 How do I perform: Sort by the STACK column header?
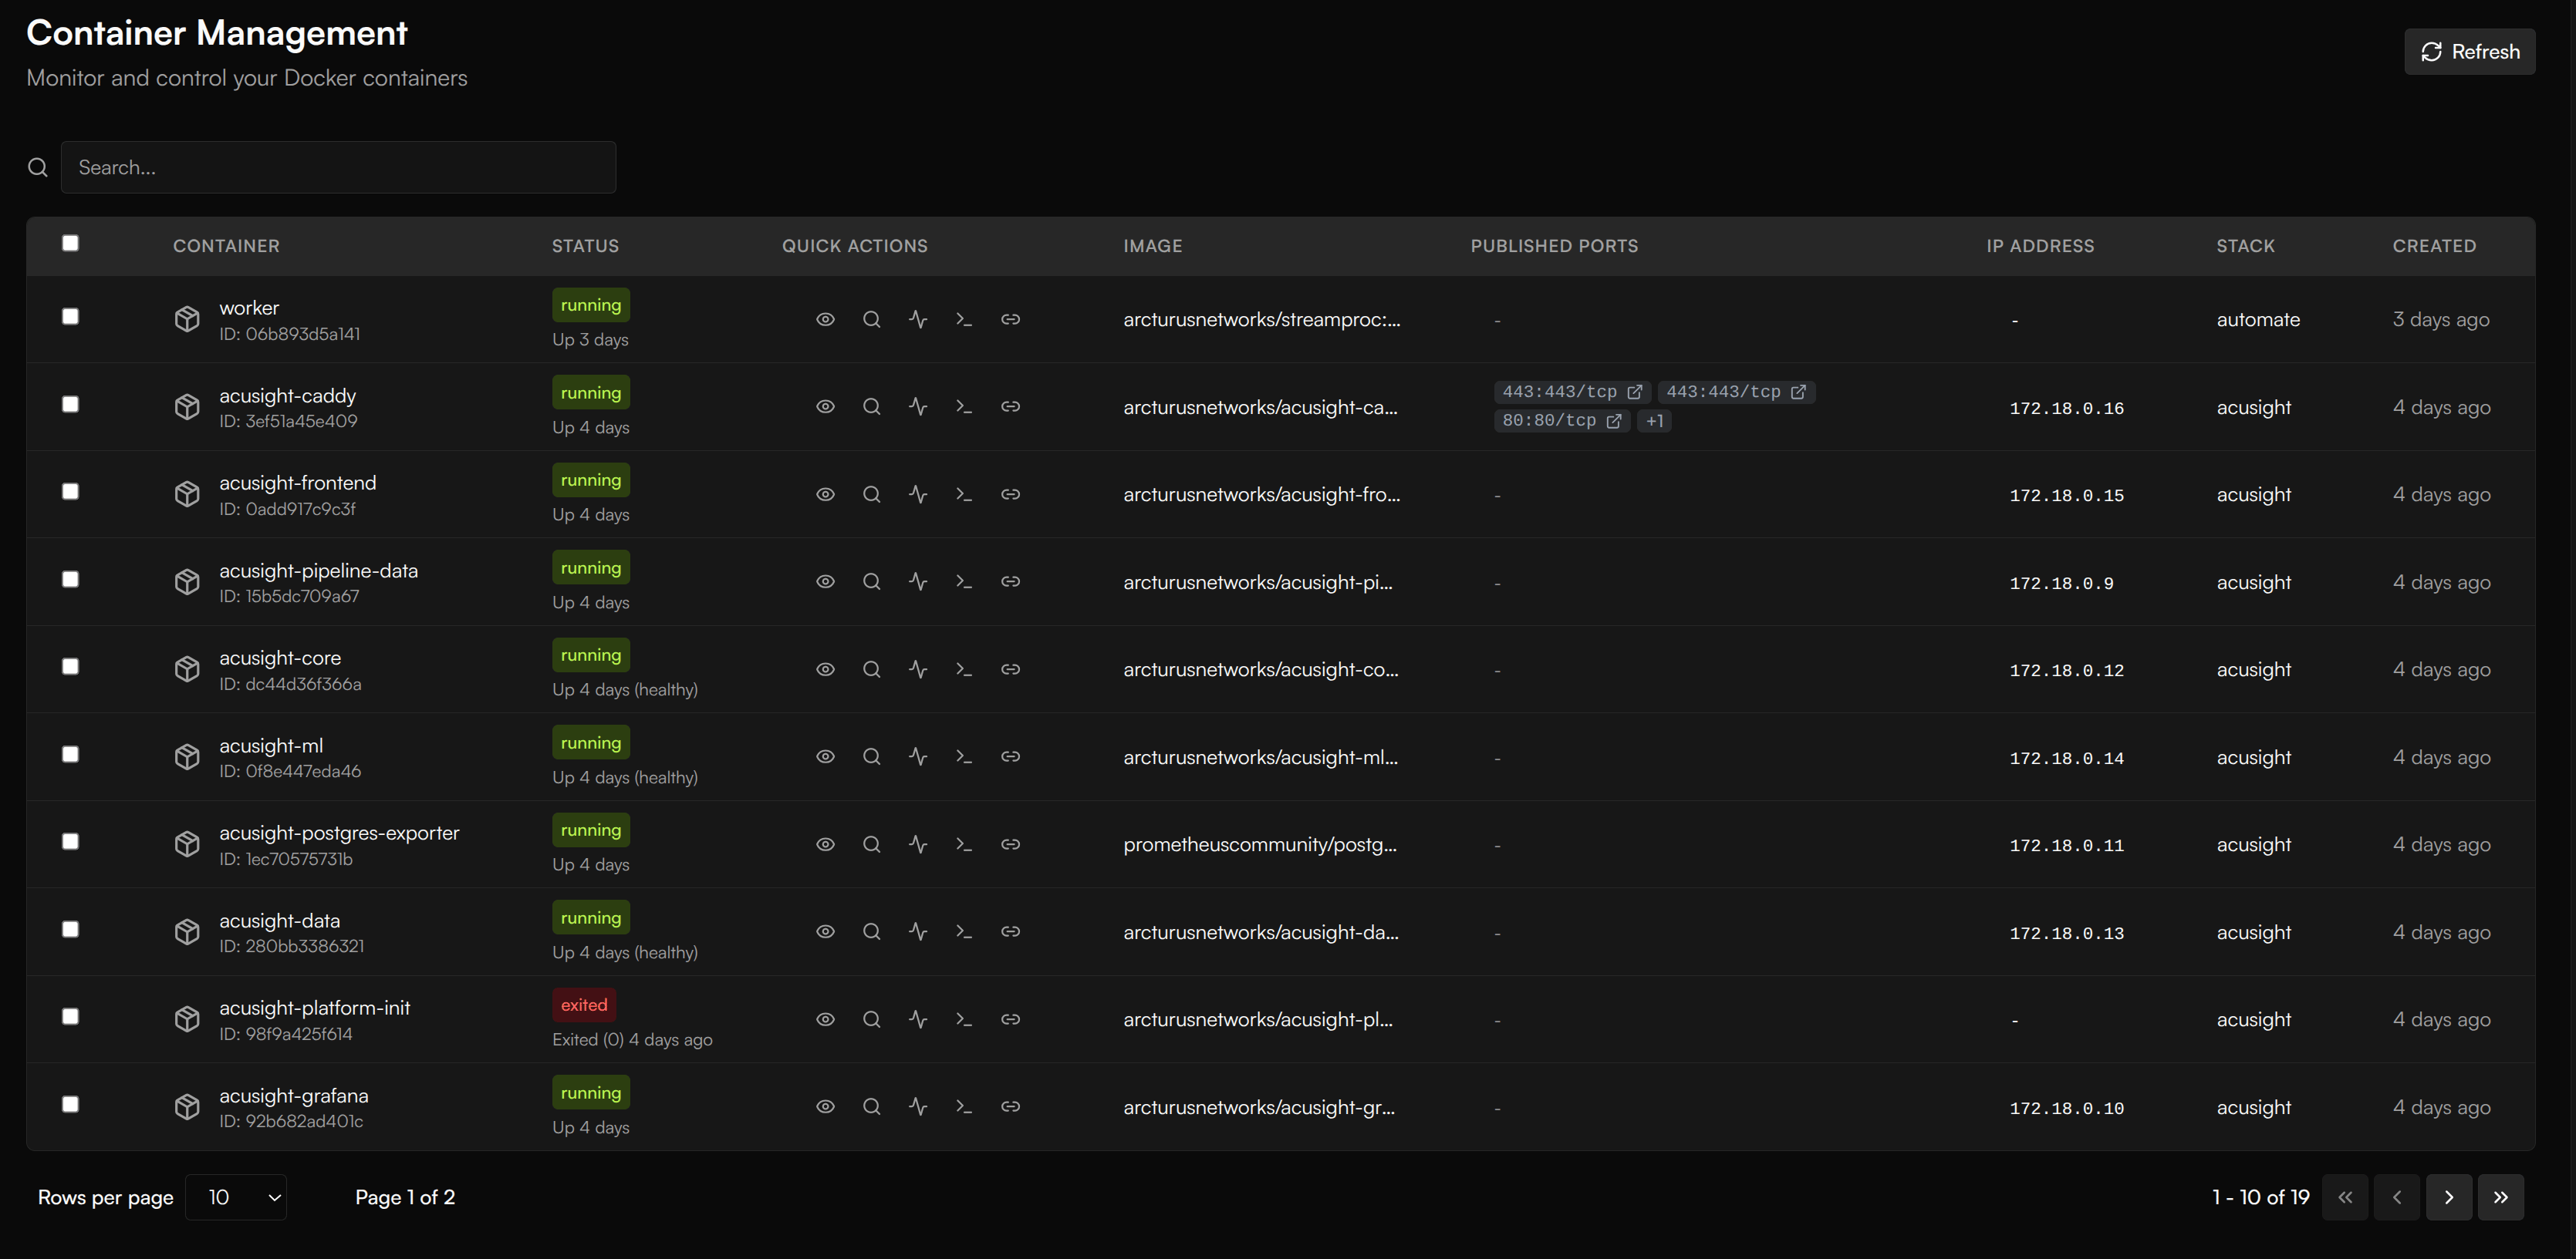(2245, 246)
